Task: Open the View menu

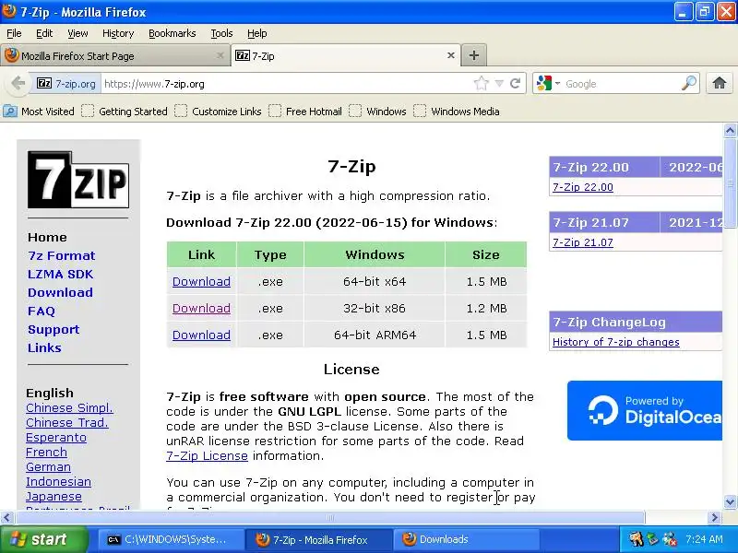Action: [x=77, y=33]
